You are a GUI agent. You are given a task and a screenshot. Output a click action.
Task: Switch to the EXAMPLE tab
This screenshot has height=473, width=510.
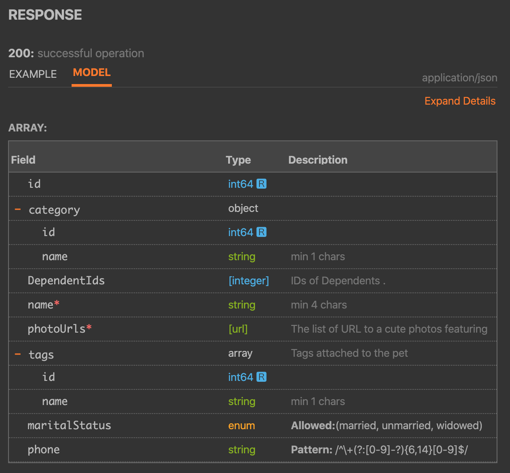tap(33, 74)
